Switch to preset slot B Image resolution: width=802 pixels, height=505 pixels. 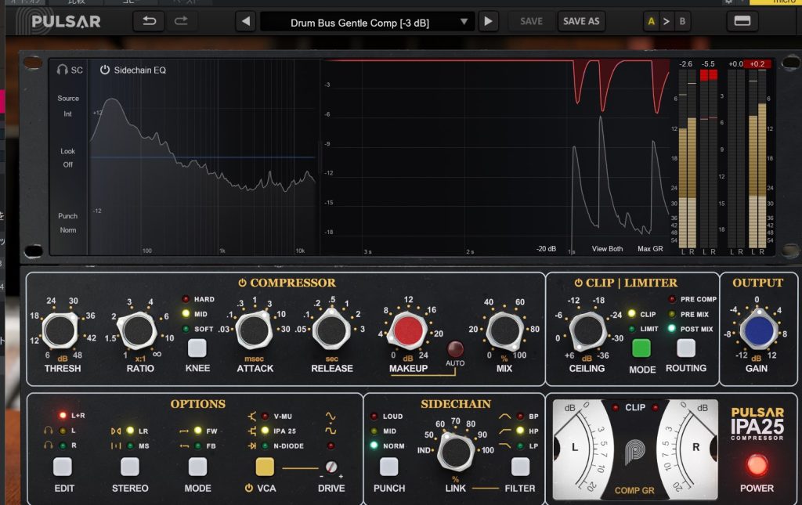pos(682,22)
